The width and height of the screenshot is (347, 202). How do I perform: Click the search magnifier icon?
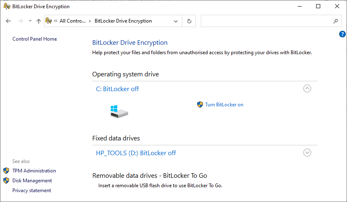[x=335, y=21]
